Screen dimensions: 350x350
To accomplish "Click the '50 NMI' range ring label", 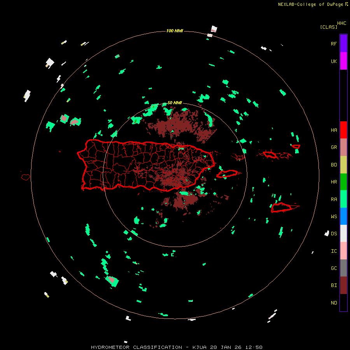I will 175,103.
